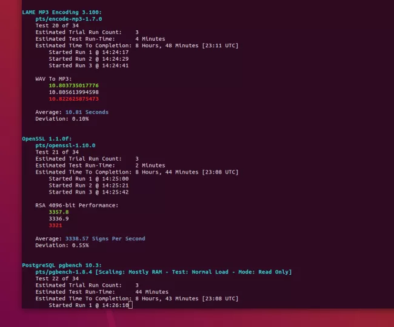This screenshot has width=394, height=327.
Task: Click 'Started Run 1 @ 14:25:00'
Action: 88,179
